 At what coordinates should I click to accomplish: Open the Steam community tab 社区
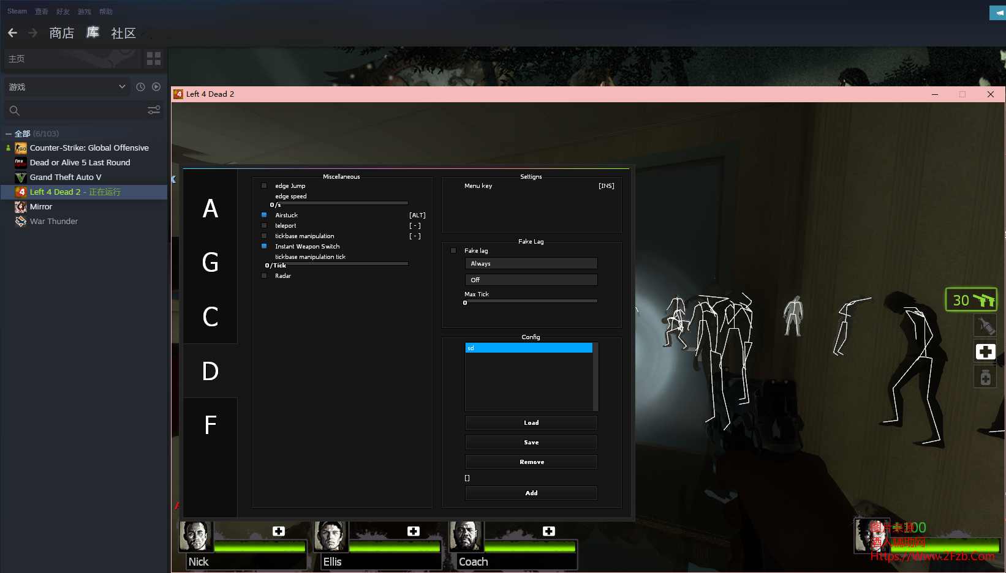click(123, 32)
